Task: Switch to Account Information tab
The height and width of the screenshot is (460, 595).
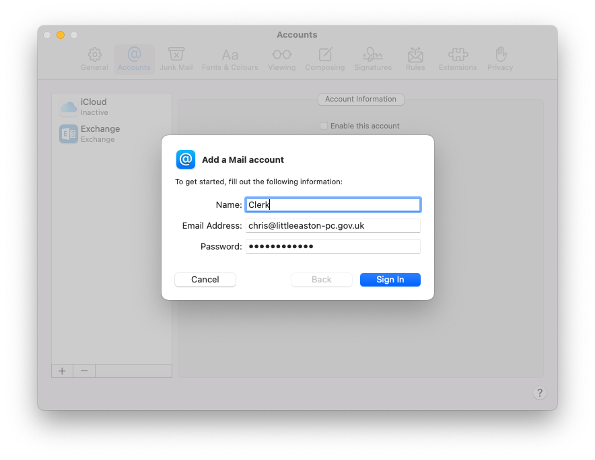Action: pyautogui.click(x=361, y=99)
